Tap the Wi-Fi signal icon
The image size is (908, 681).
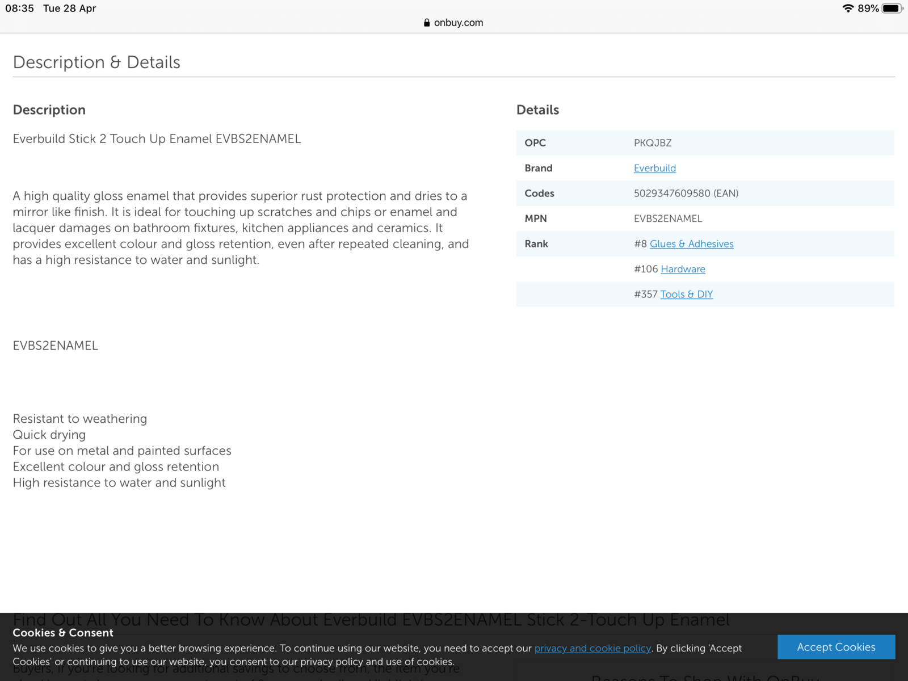(848, 9)
